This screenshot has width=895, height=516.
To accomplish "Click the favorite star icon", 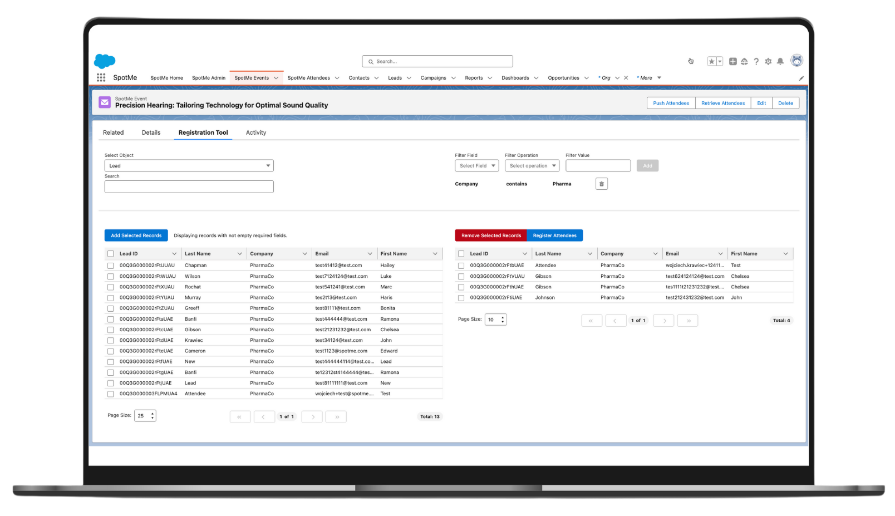I will (711, 61).
